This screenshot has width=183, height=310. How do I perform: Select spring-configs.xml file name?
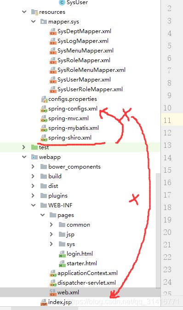click(x=73, y=109)
